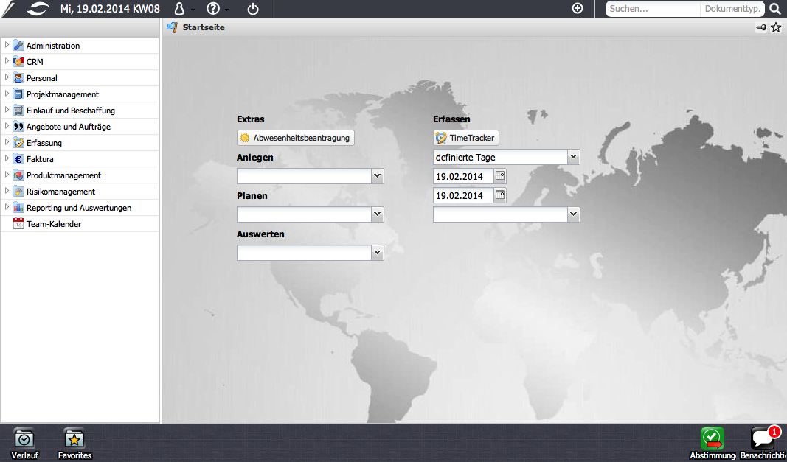Select Faktura in the navigation tree
This screenshot has height=462, width=787.
click(x=40, y=159)
